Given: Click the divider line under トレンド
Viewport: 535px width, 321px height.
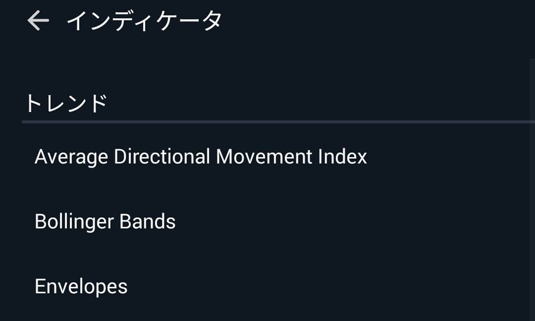Looking at the screenshot, I should point(267,122).
